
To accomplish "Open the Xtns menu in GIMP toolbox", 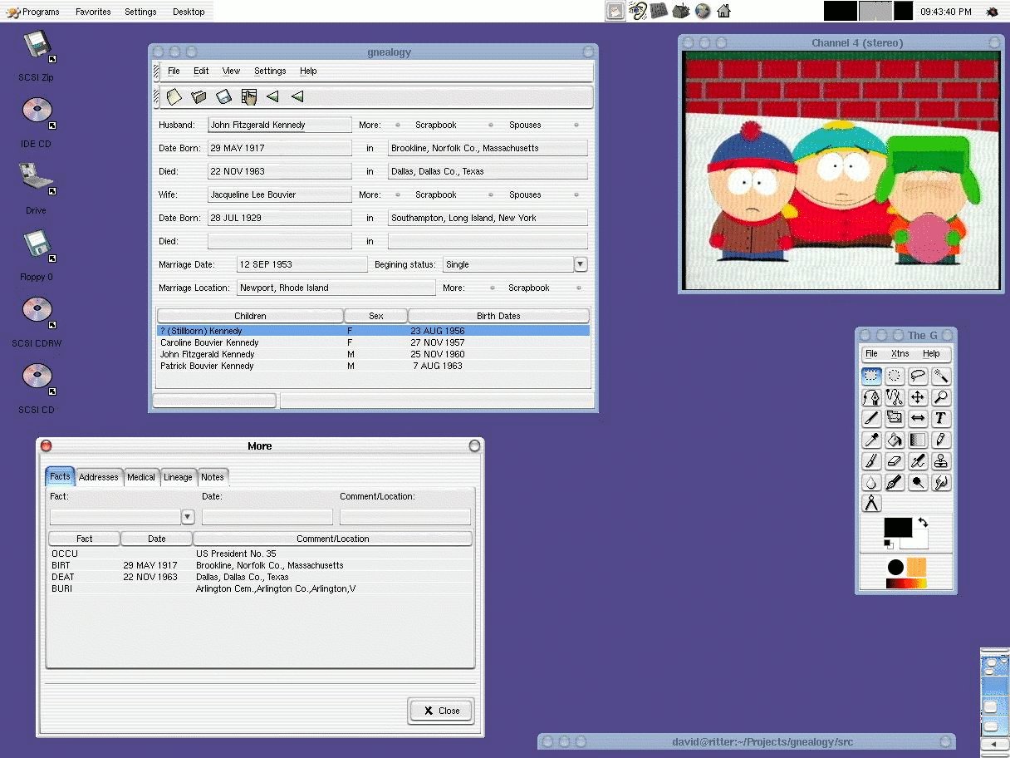I will [x=900, y=353].
